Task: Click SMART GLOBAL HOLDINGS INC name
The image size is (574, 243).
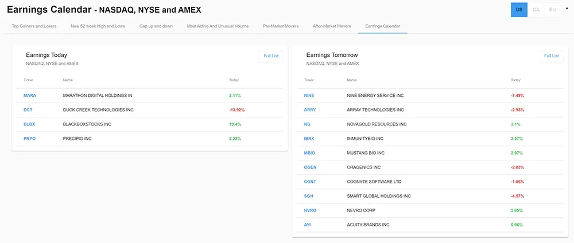Action: click(x=379, y=196)
